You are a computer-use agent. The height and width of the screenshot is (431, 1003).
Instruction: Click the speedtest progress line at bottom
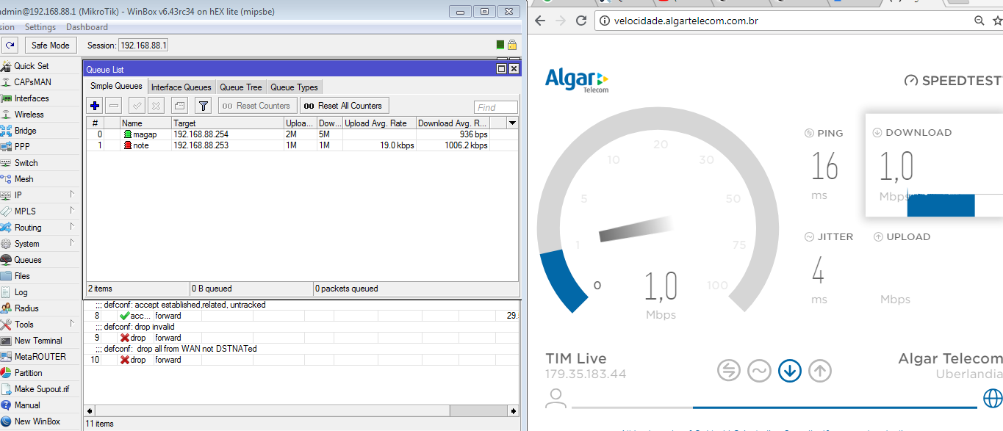point(776,408)
